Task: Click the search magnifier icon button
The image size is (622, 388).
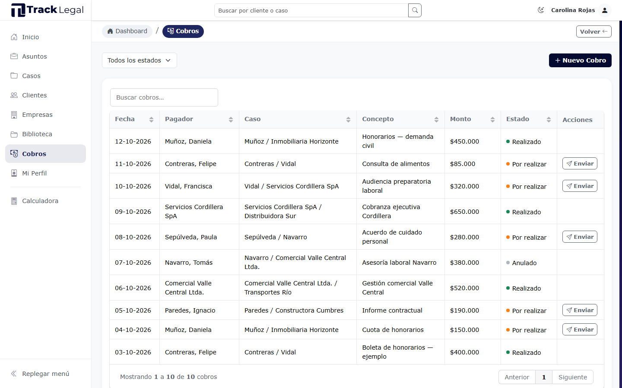Action: click(x=415, y=10)
